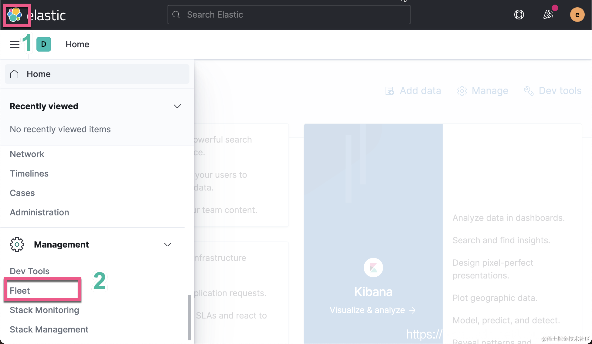This screenshot has width=592, height=344.
Task: Open the help menu lifebuoy icon
Action: pyautogui.click(x=519, y=15)
